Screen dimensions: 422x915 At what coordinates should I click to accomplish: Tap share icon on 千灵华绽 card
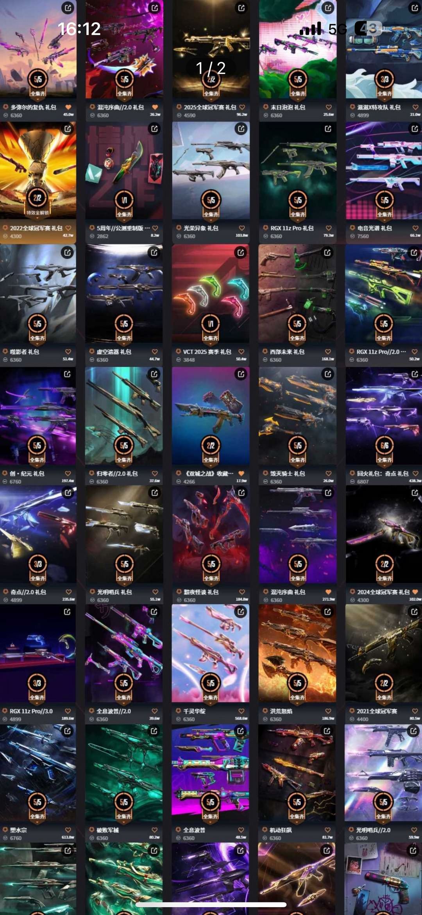241,611
